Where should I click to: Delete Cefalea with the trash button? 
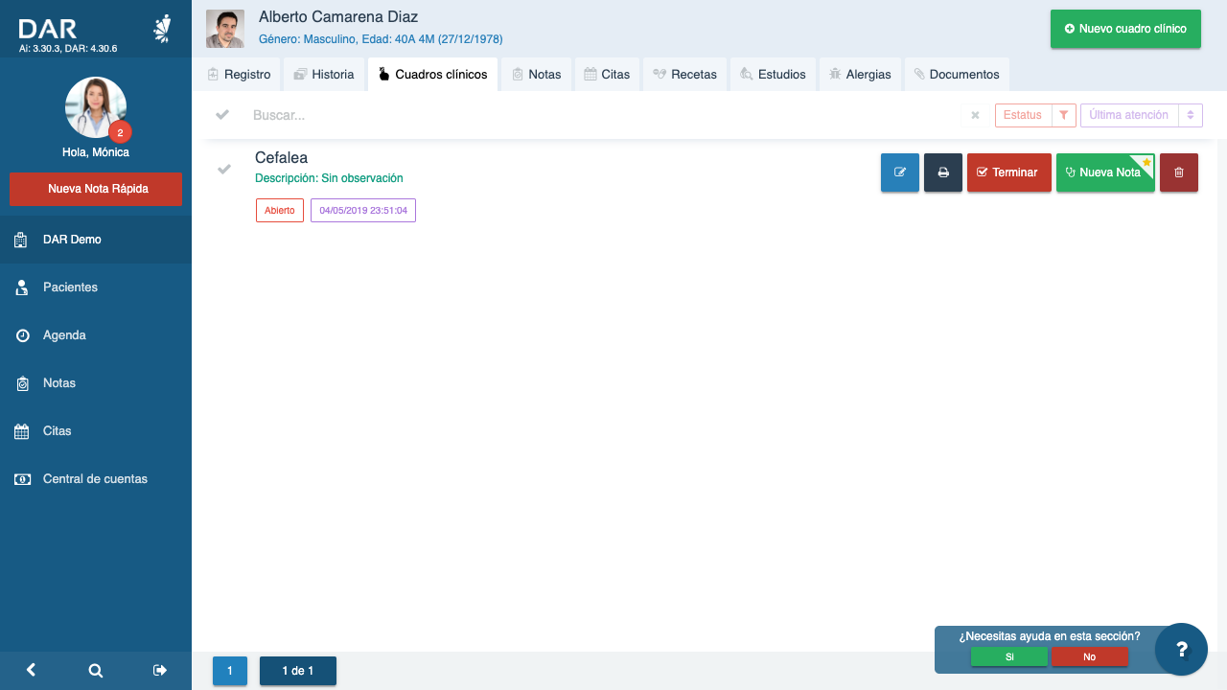point(1179,172)
